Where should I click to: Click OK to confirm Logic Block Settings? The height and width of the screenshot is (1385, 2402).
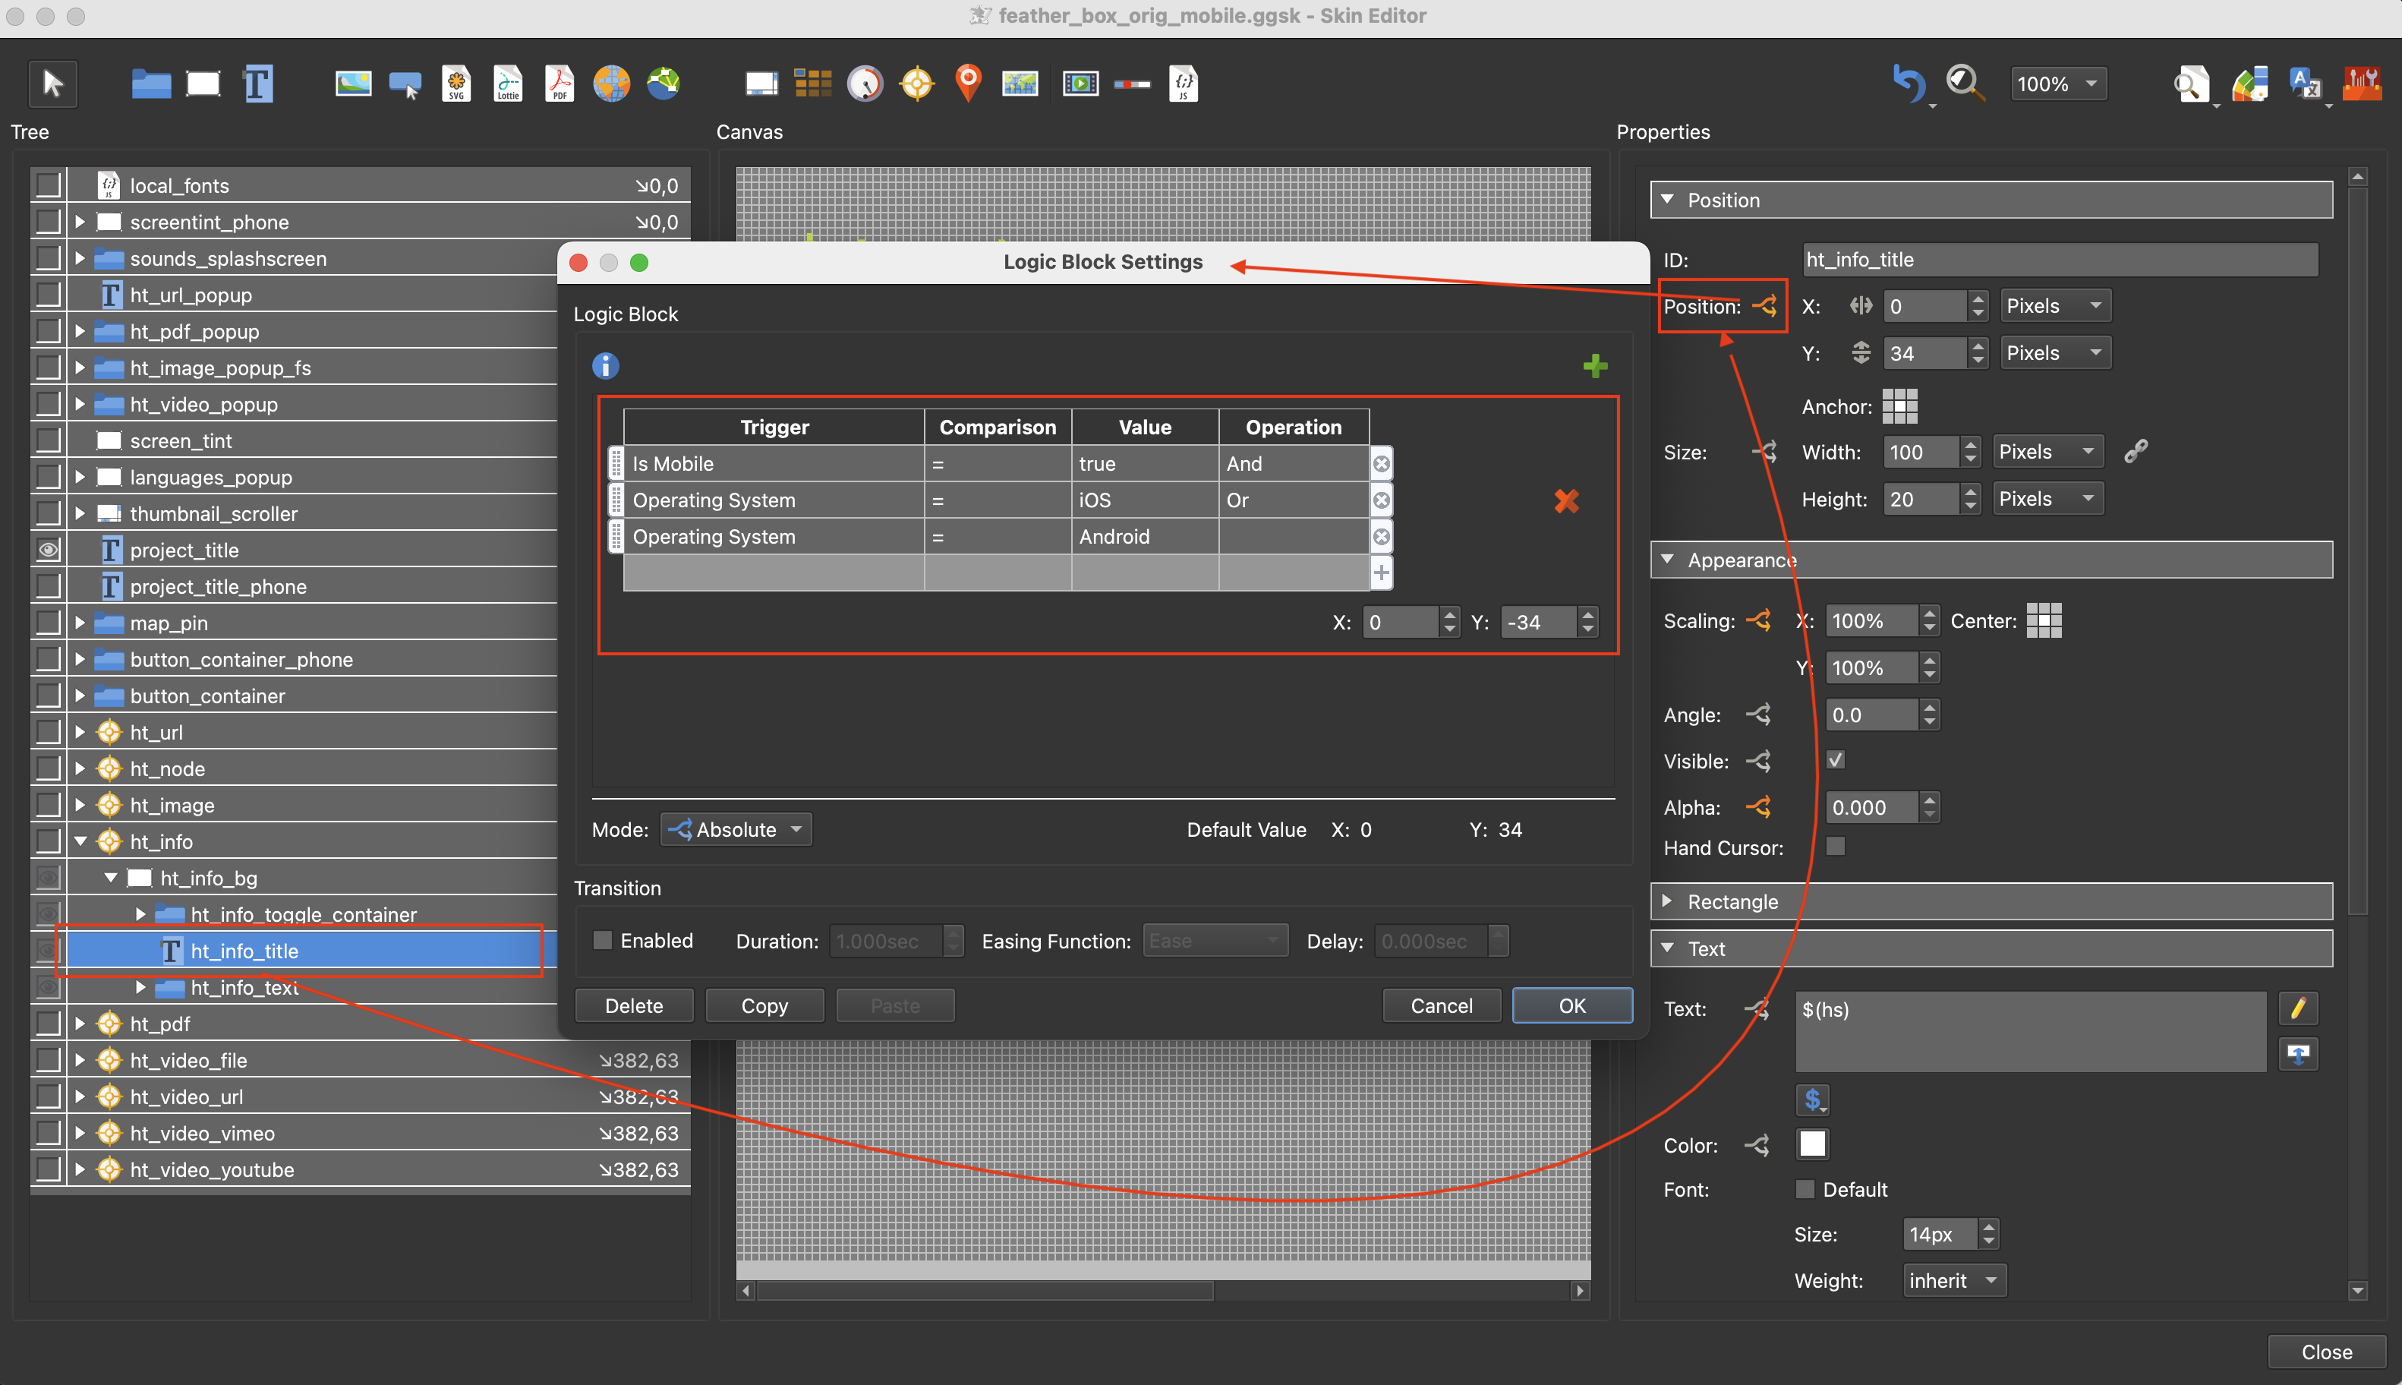click(1569, 1004)
